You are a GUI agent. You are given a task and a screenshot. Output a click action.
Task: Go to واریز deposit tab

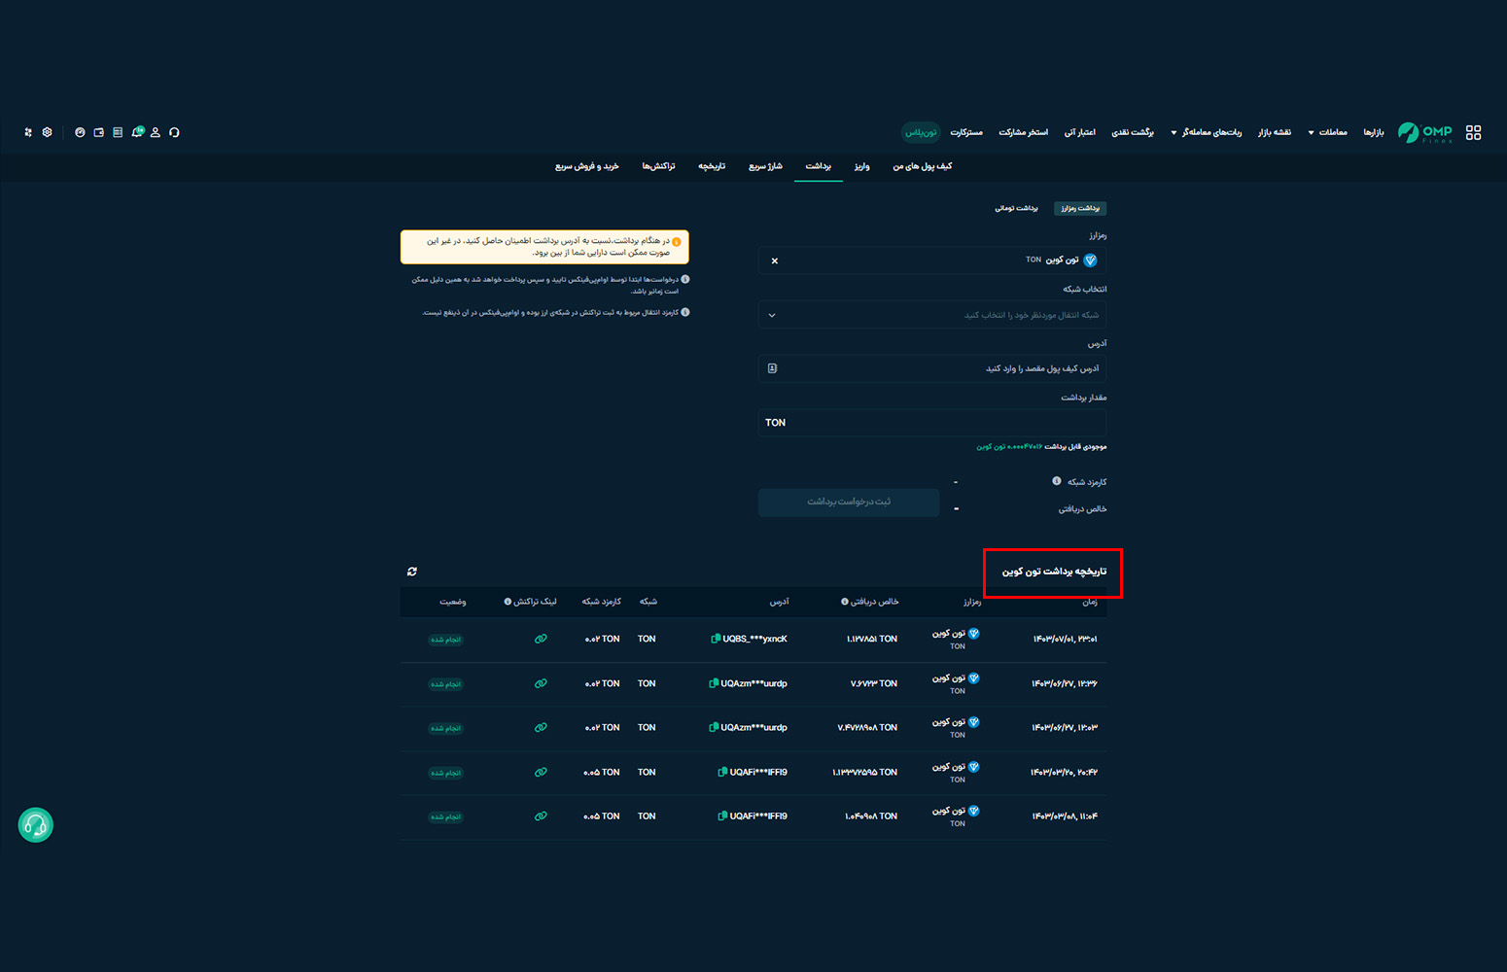coord(862,166)
